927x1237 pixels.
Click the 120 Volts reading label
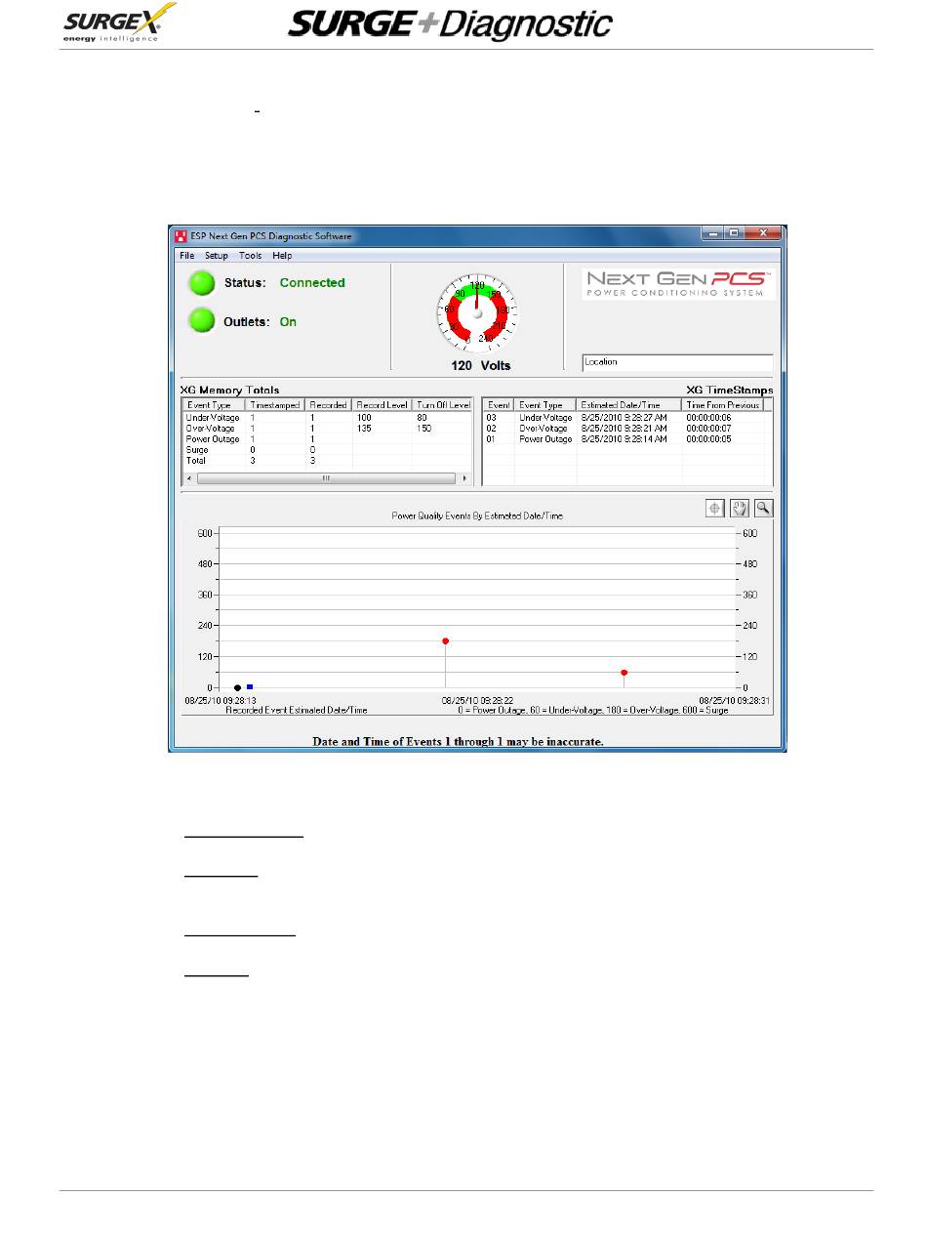tap(480, 366)
